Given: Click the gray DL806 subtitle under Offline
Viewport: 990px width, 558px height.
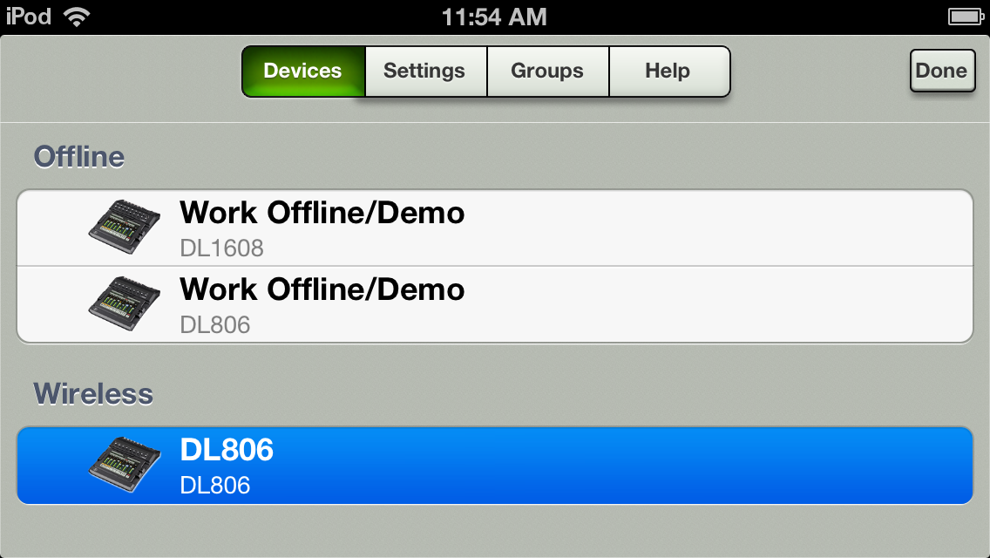Looking at the screenshot, I should coord(215,325).
